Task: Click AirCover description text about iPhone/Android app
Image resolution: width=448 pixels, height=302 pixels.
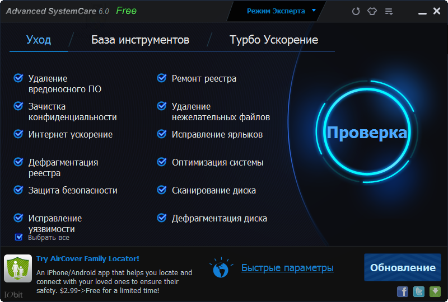Action: coord(114,281)
